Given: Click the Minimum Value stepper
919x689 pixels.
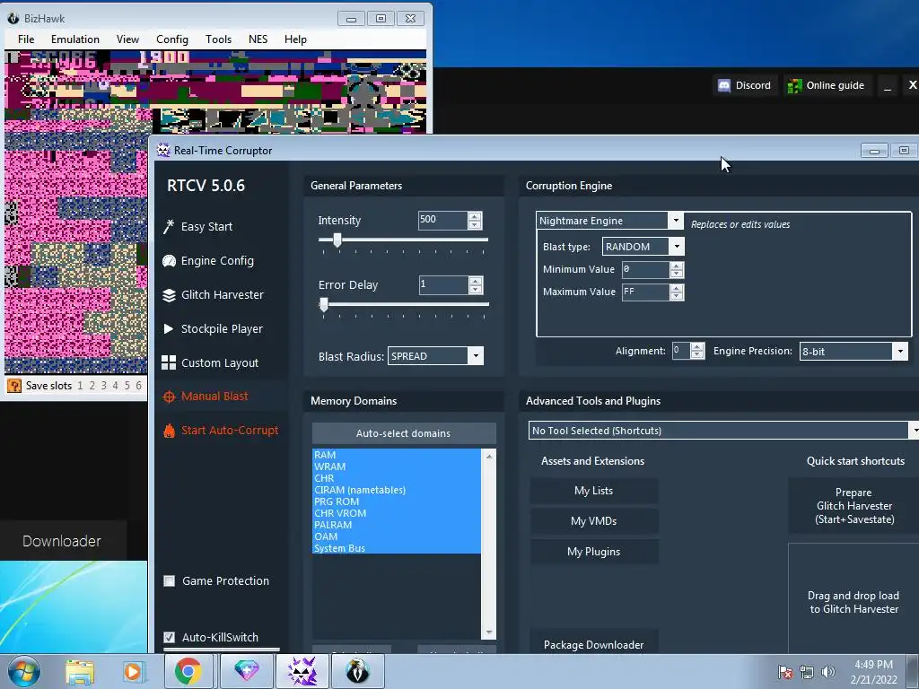Looking at the screenshot, I should click(677, 269).
